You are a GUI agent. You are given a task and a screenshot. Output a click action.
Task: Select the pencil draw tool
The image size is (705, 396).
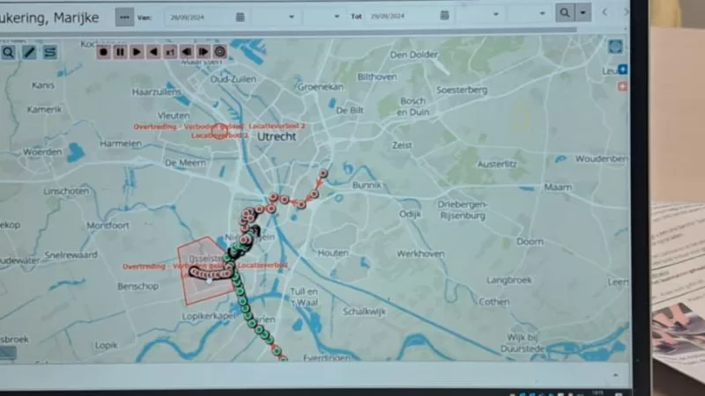tap(29, 52)
